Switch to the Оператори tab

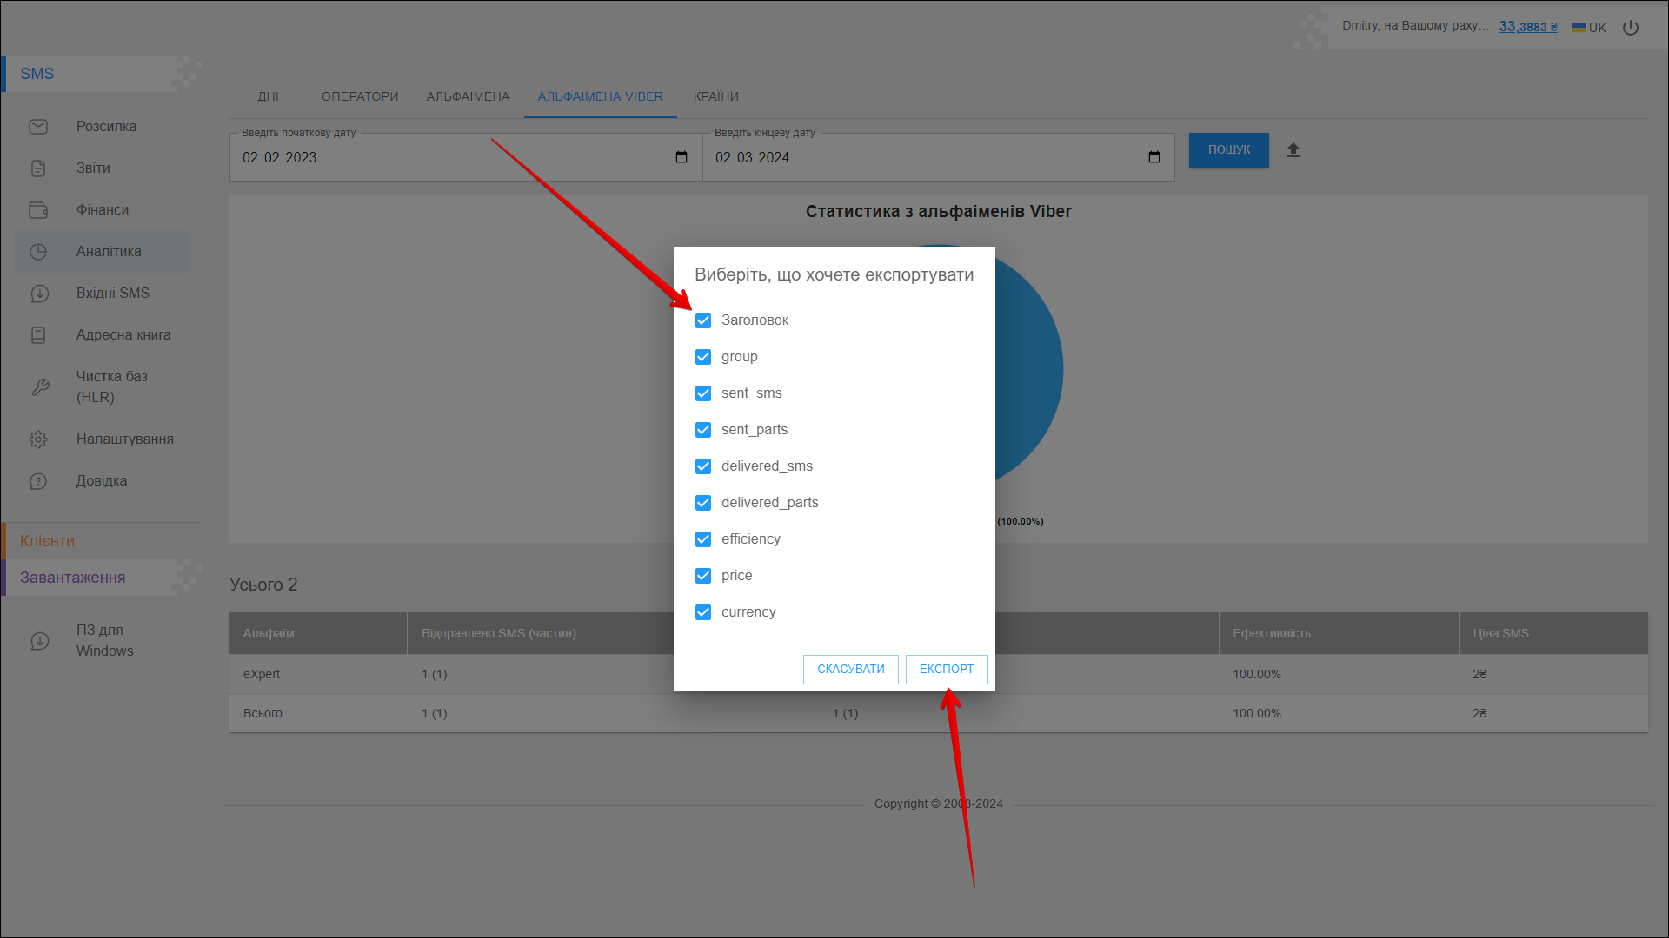coord(360,96)
